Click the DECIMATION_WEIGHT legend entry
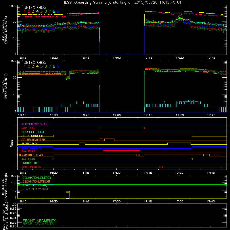The image size is (230, 230). [x=37, y=181]
